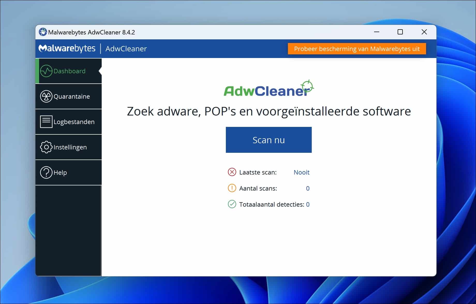This screenshot has height=304, width=476.
Task: Select the Instellingen menu entry
Action: (x=70, y=147)
